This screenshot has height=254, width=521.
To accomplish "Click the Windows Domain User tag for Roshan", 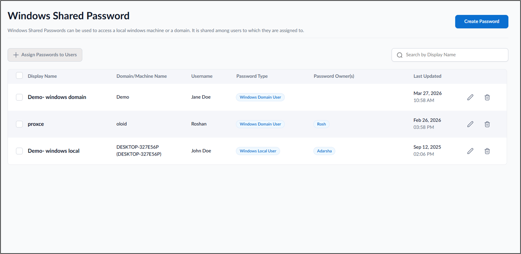I will pos(260,124).
